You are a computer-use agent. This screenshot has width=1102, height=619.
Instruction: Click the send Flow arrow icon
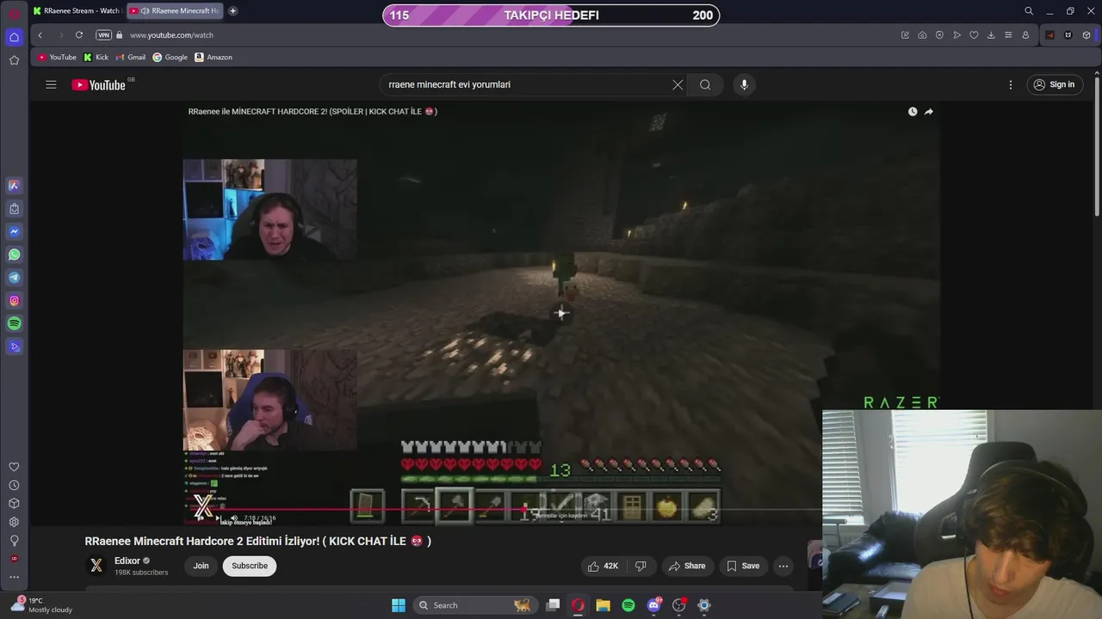[957, 35]
